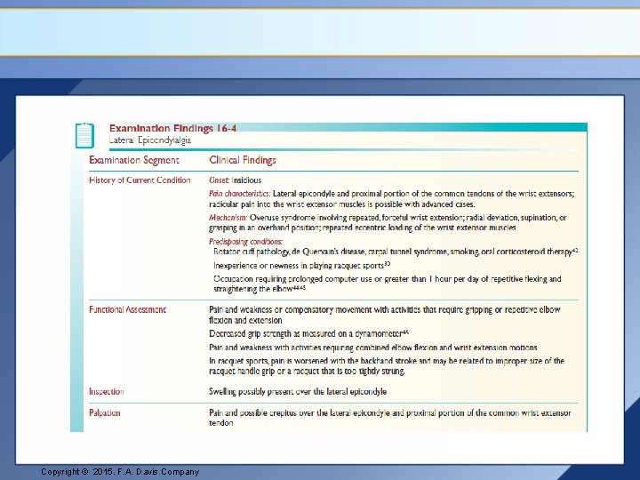Select the 'Inspection' row label

click(x=106, y=392)
